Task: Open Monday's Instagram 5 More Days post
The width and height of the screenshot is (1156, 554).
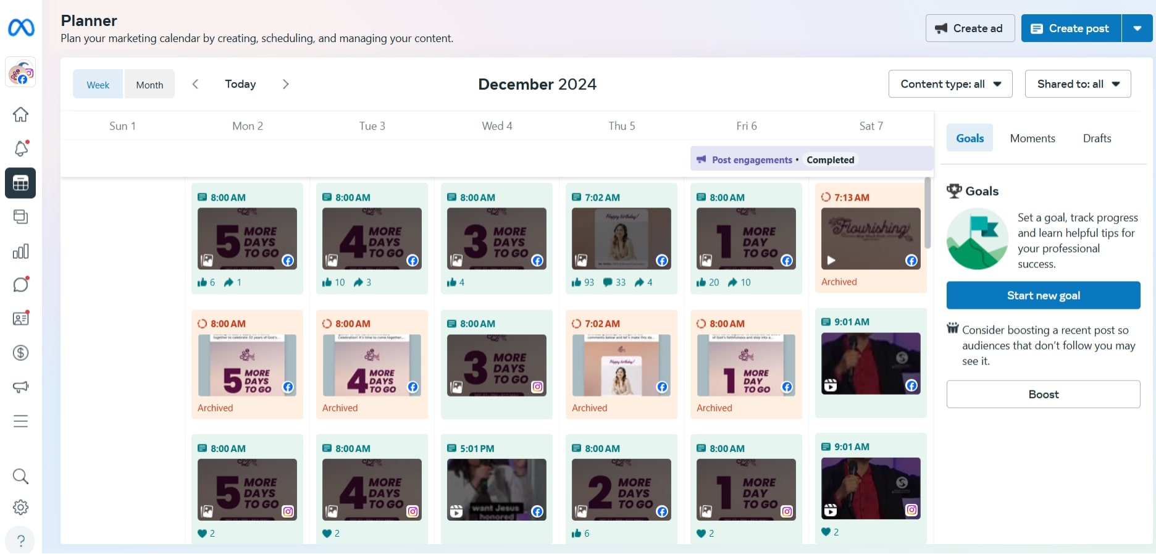Action: [x=247, y=489]
